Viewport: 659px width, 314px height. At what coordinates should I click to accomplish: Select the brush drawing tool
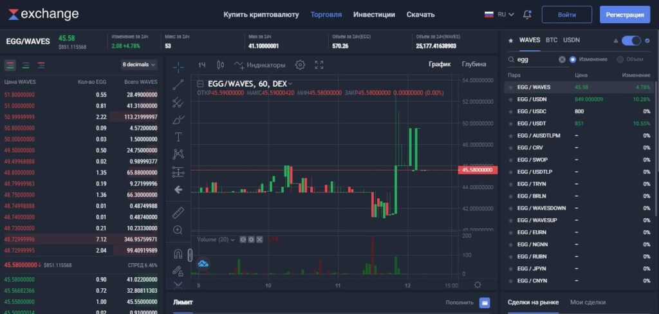(x=178, y=120)
